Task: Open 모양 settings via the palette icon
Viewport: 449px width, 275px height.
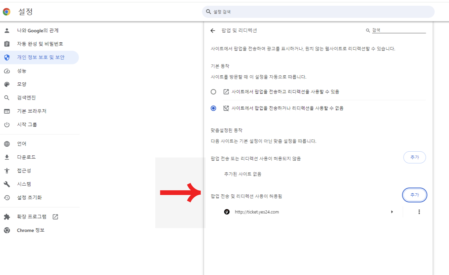Action: click(7, 84)
